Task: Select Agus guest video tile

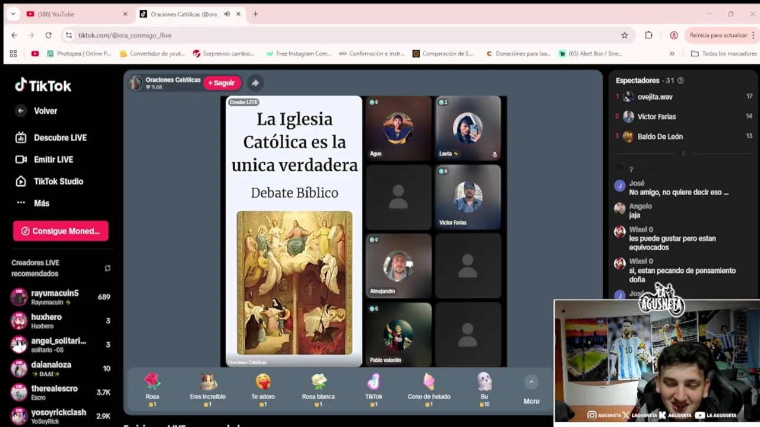Action: (x=398, y=128)
